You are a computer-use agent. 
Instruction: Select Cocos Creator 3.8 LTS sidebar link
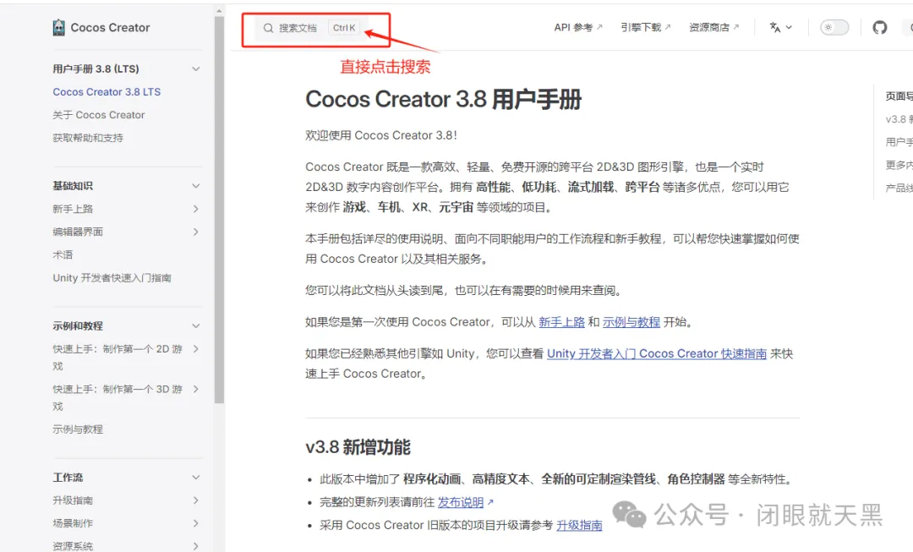point(107,92)
